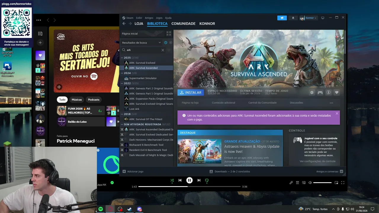Mute Spotify volume speaker icon
Image resolution: width=379 pixels, height=213 pixels.
click(310, 183)
